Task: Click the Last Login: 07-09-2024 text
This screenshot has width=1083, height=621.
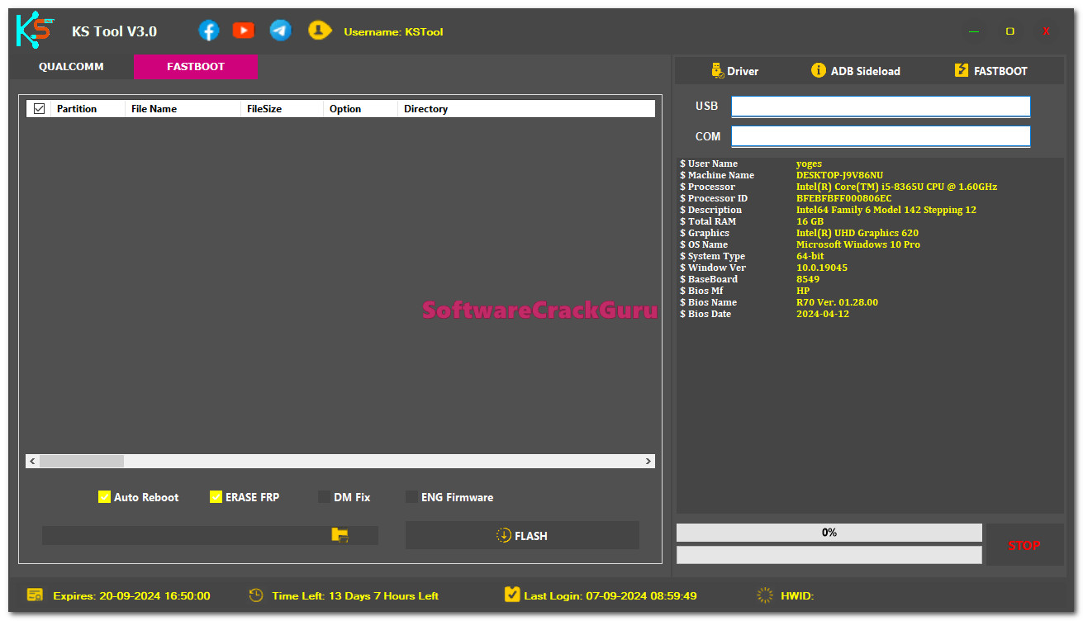Action: click(610, 595)
